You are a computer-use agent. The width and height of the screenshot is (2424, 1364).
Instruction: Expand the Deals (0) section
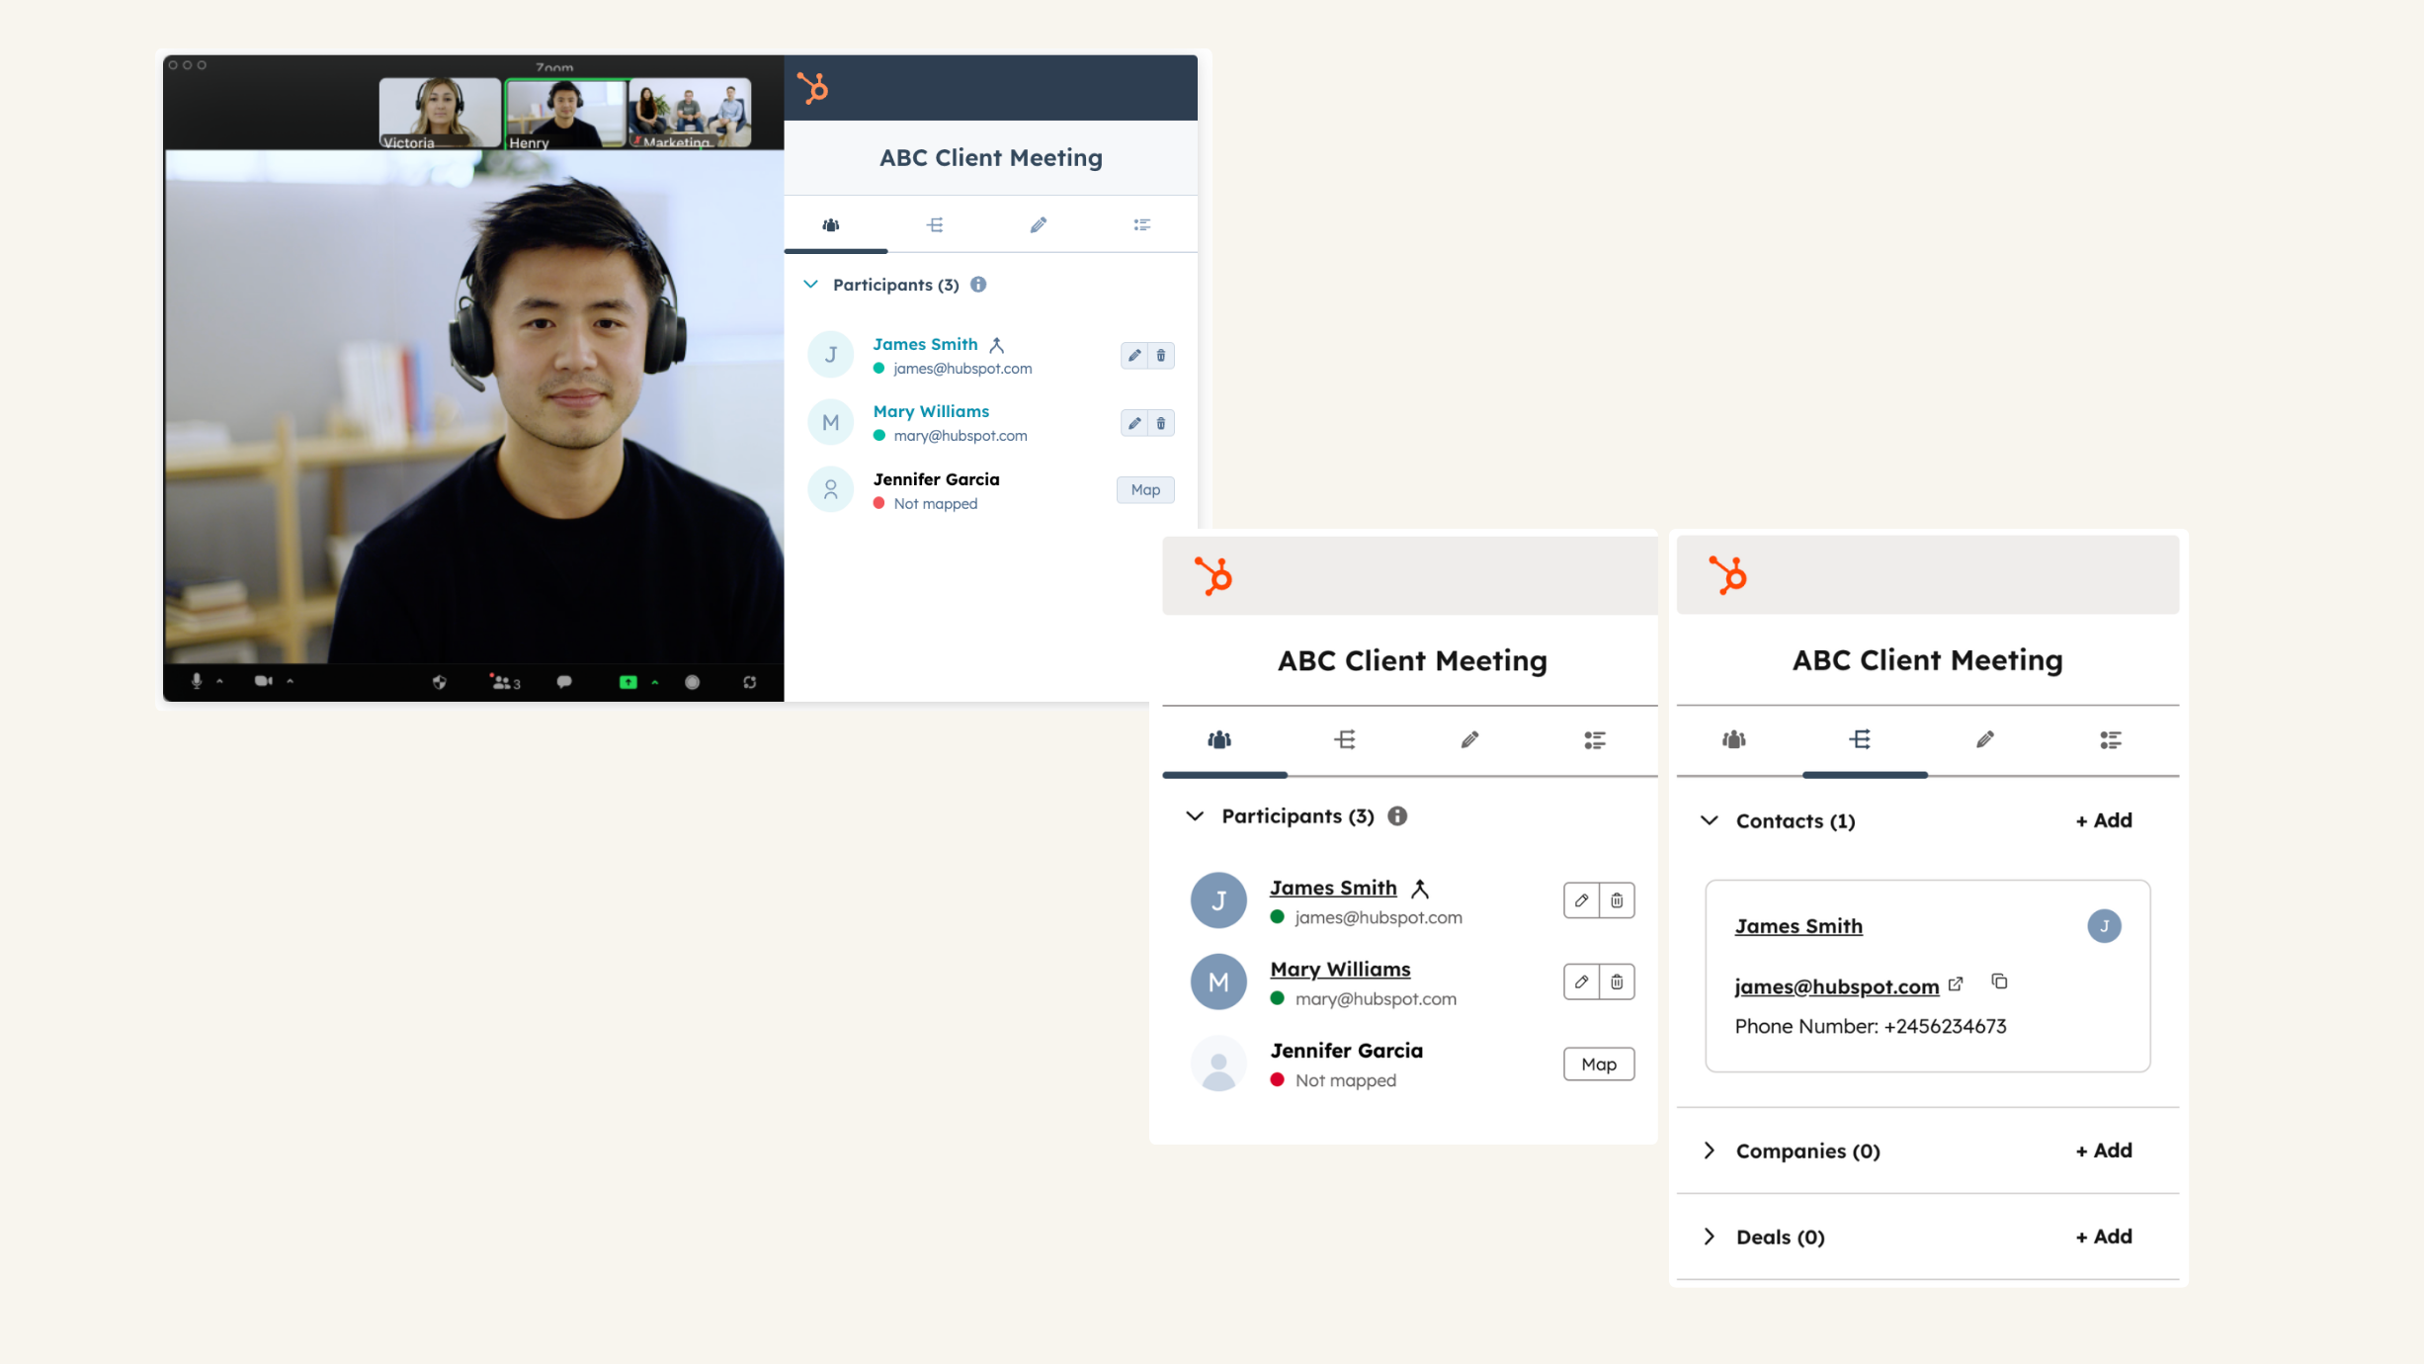click(1708, 1236)
